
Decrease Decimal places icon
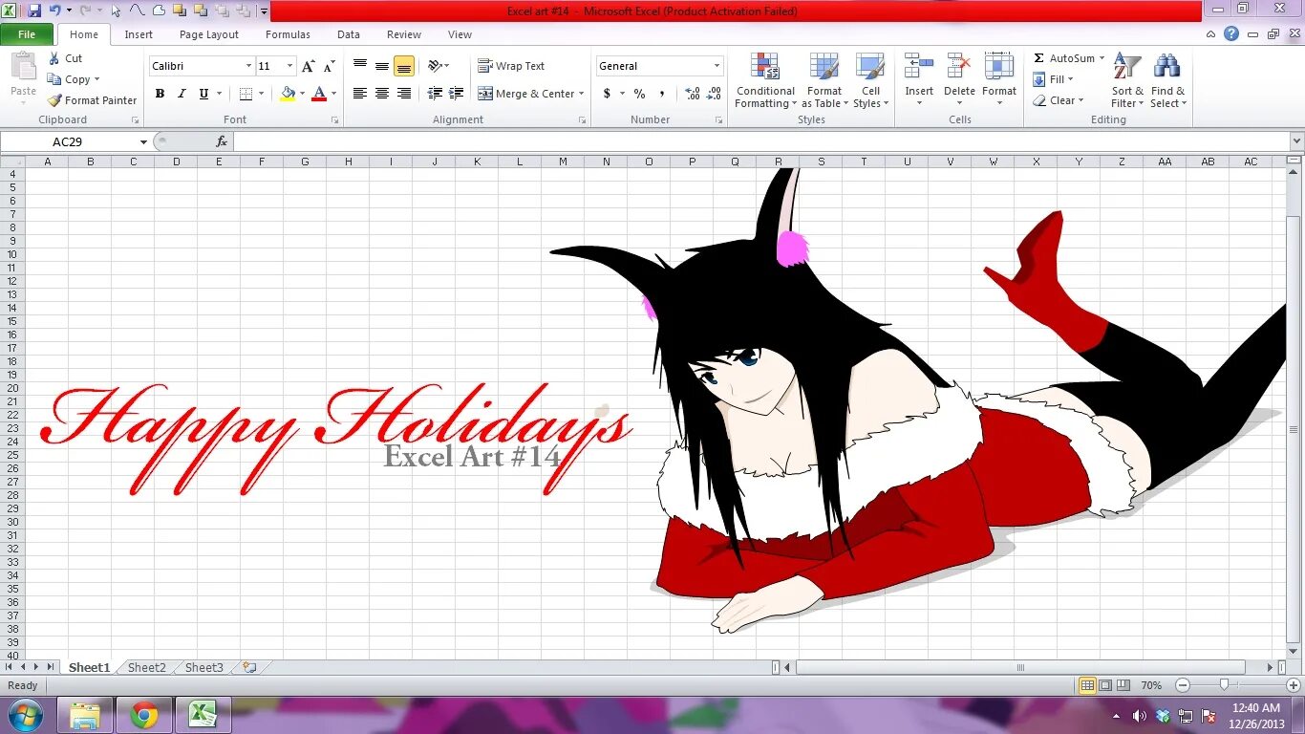715,94
